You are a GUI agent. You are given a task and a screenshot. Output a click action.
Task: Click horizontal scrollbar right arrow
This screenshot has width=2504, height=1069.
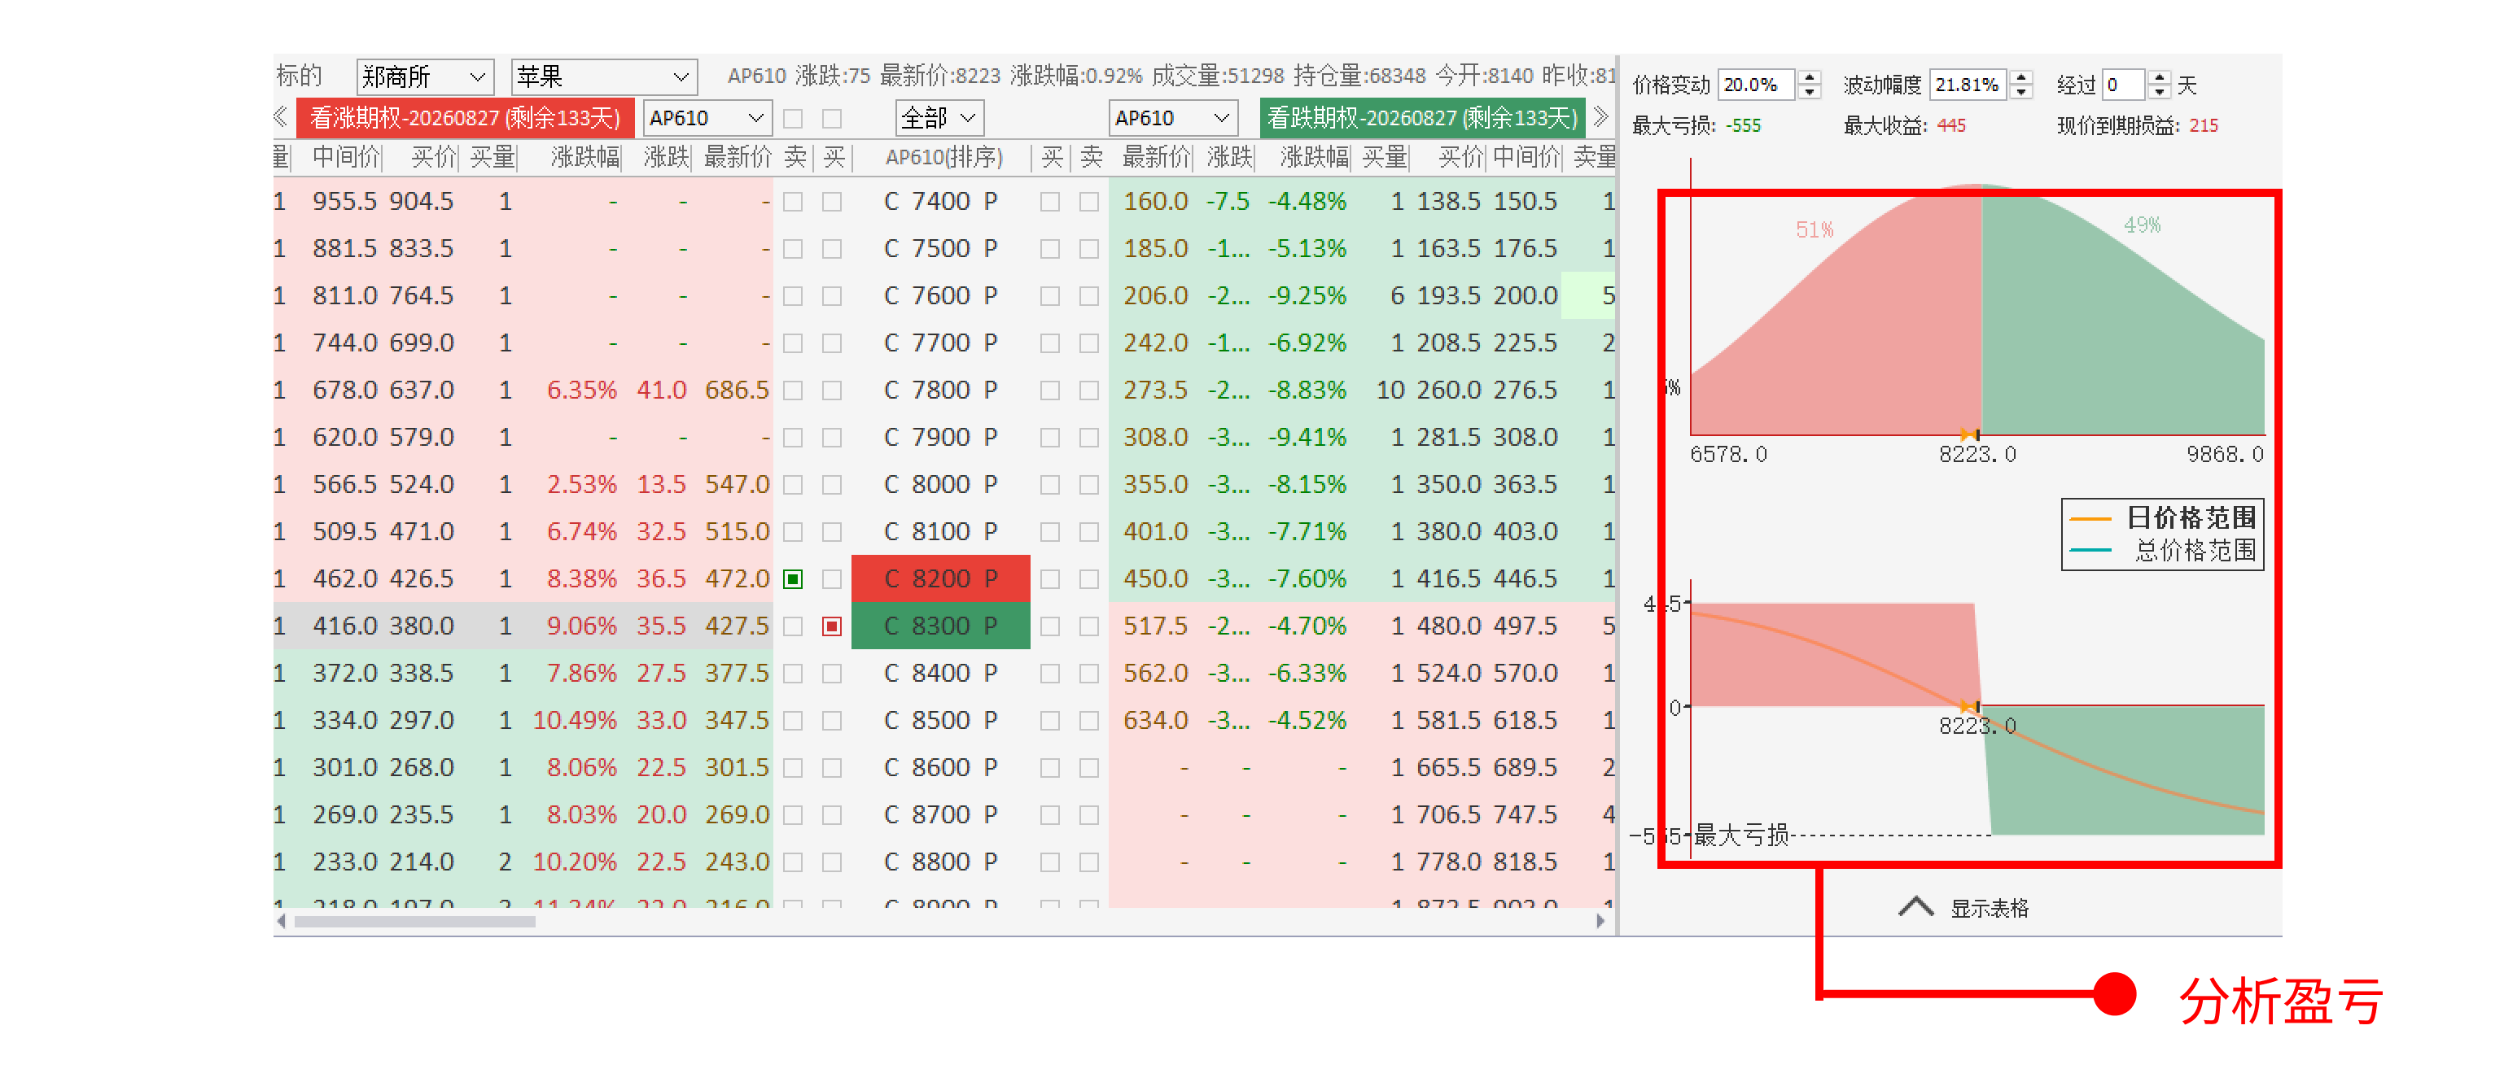(1600, 920)
